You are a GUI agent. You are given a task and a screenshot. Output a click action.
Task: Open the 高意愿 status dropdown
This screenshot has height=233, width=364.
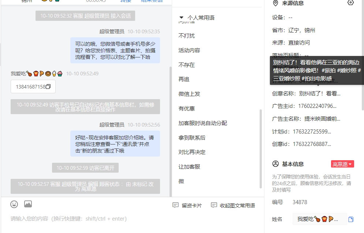click(x=342, y=164)
